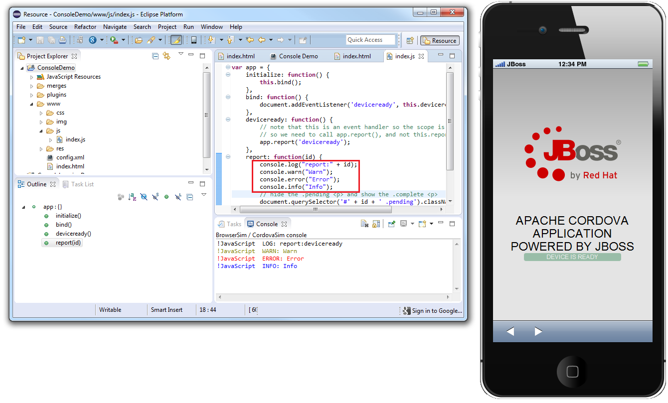Close the index.js editor tab
The image size is (668, 403).
click(421, 56)
